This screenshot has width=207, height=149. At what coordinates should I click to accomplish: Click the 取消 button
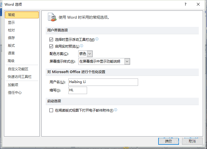click(x=192, y=141)
